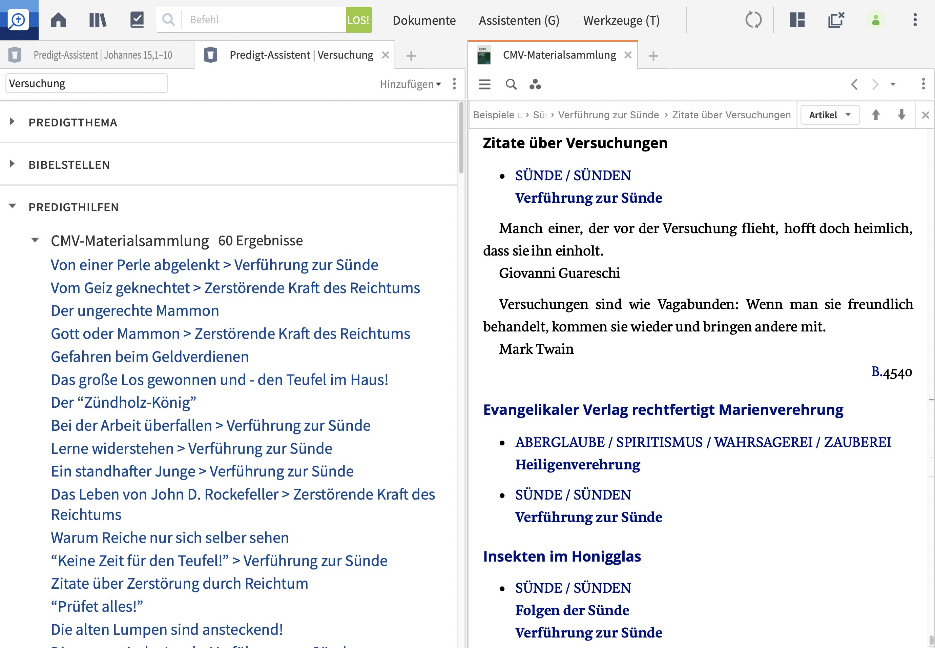Open Predigt-Assistent panel kebab menu

pyautogui.click(x=454, y=84)
